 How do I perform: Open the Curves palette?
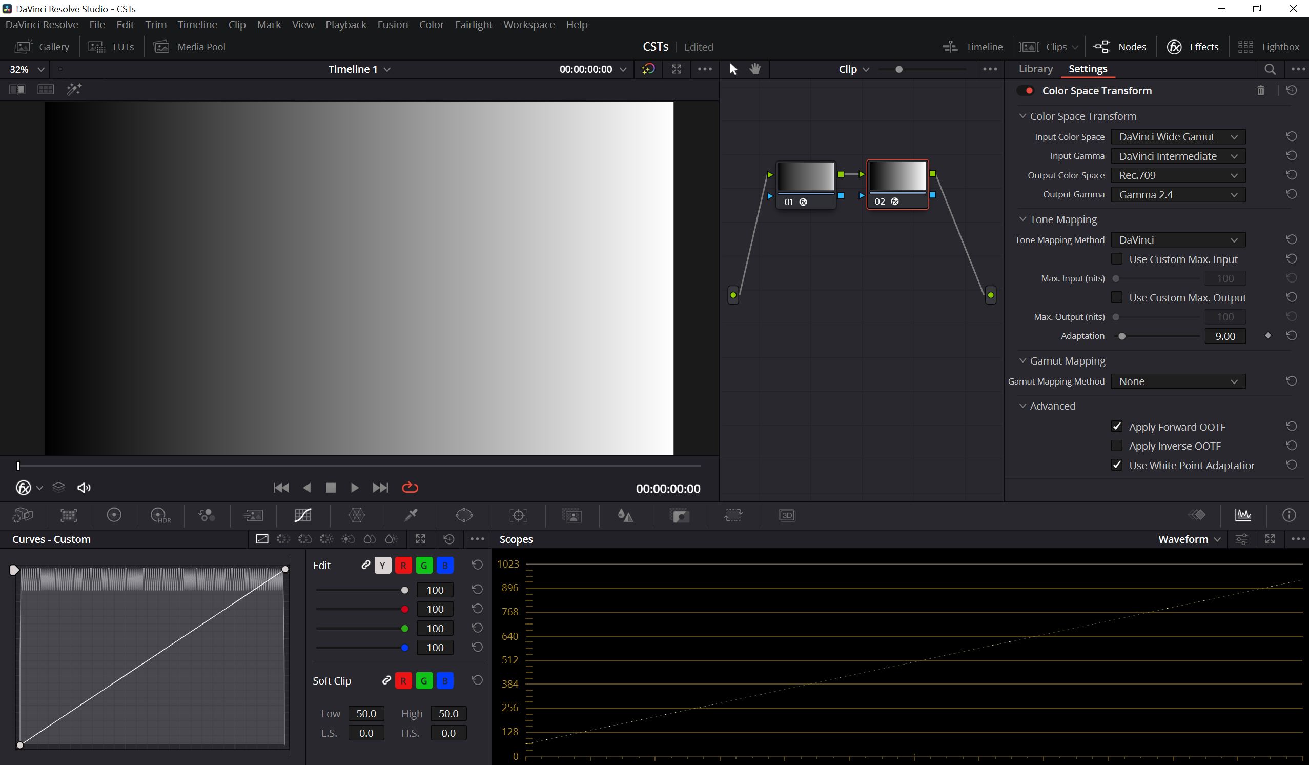click(303, 515)
